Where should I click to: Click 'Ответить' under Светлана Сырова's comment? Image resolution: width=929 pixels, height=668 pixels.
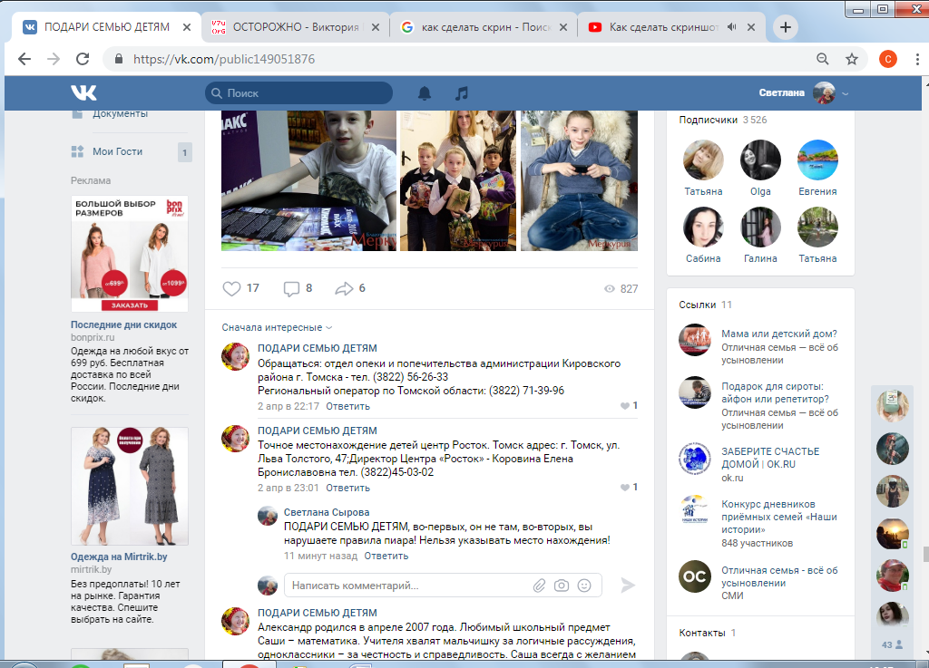(386, 556)
